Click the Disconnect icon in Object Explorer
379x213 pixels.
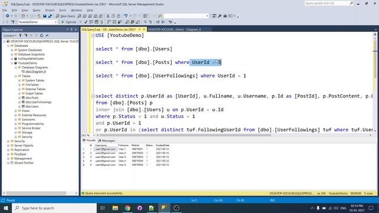[x=25, y=35]
